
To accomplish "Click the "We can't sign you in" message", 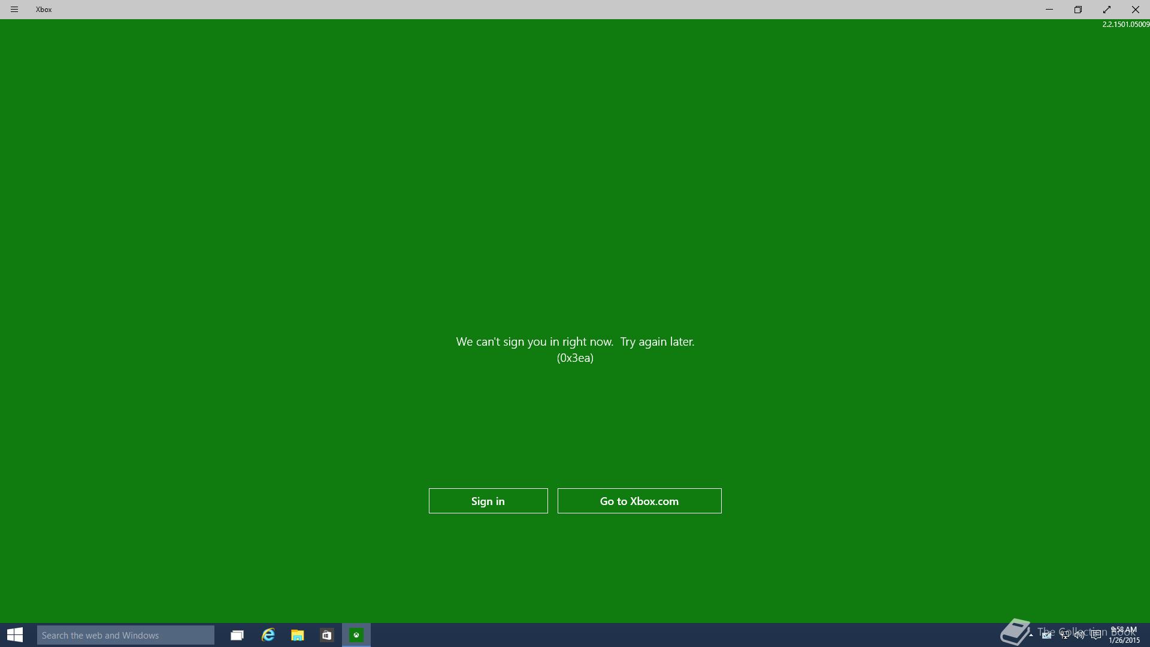I will [x=575, y=341].
